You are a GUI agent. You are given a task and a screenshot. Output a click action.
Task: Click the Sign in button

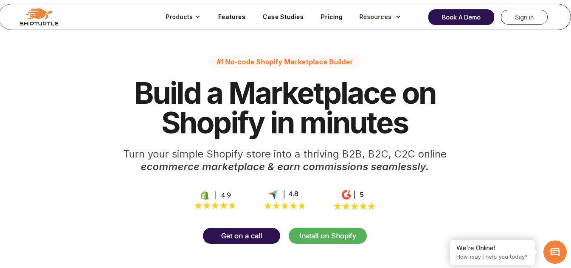[524, 17]
